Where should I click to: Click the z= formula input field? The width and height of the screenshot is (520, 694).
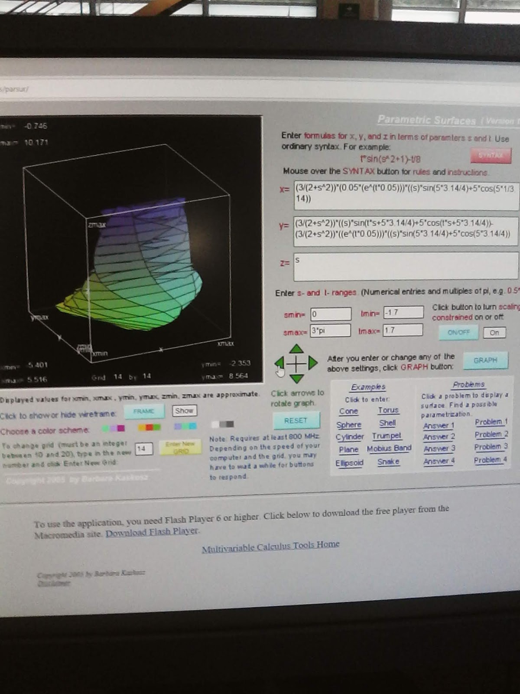coord(405,266)
